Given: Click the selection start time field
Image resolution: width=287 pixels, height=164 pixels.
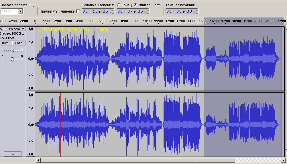Looking at the screenshot, I should tap(96, 11).
